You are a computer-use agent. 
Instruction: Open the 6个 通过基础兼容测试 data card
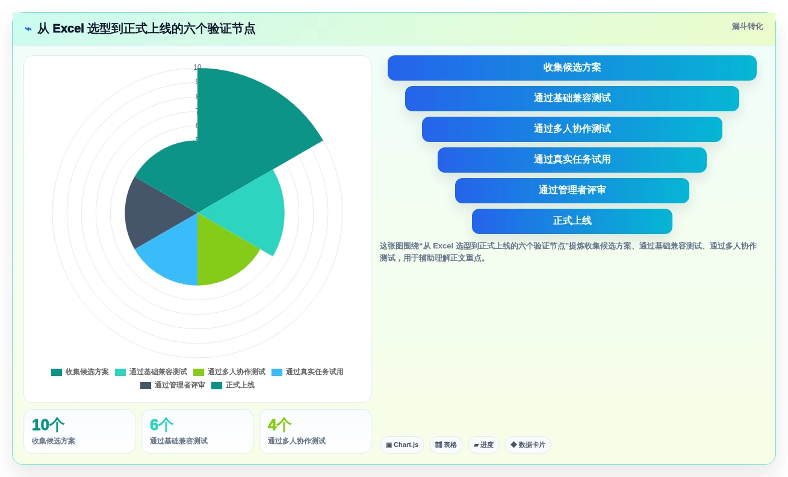click(x=197, y=431)
